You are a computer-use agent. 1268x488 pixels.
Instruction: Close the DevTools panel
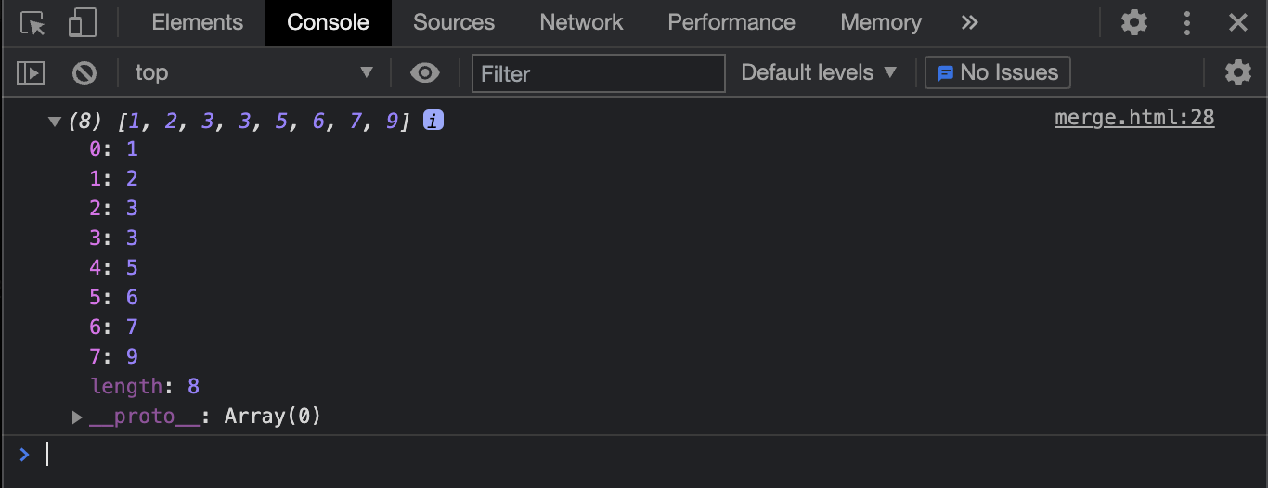pyautogui.click(x=1238, y=23)
